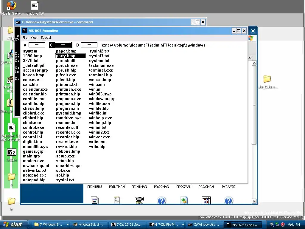Open MS-DOS Executive system menu icon

click(25, 31)
